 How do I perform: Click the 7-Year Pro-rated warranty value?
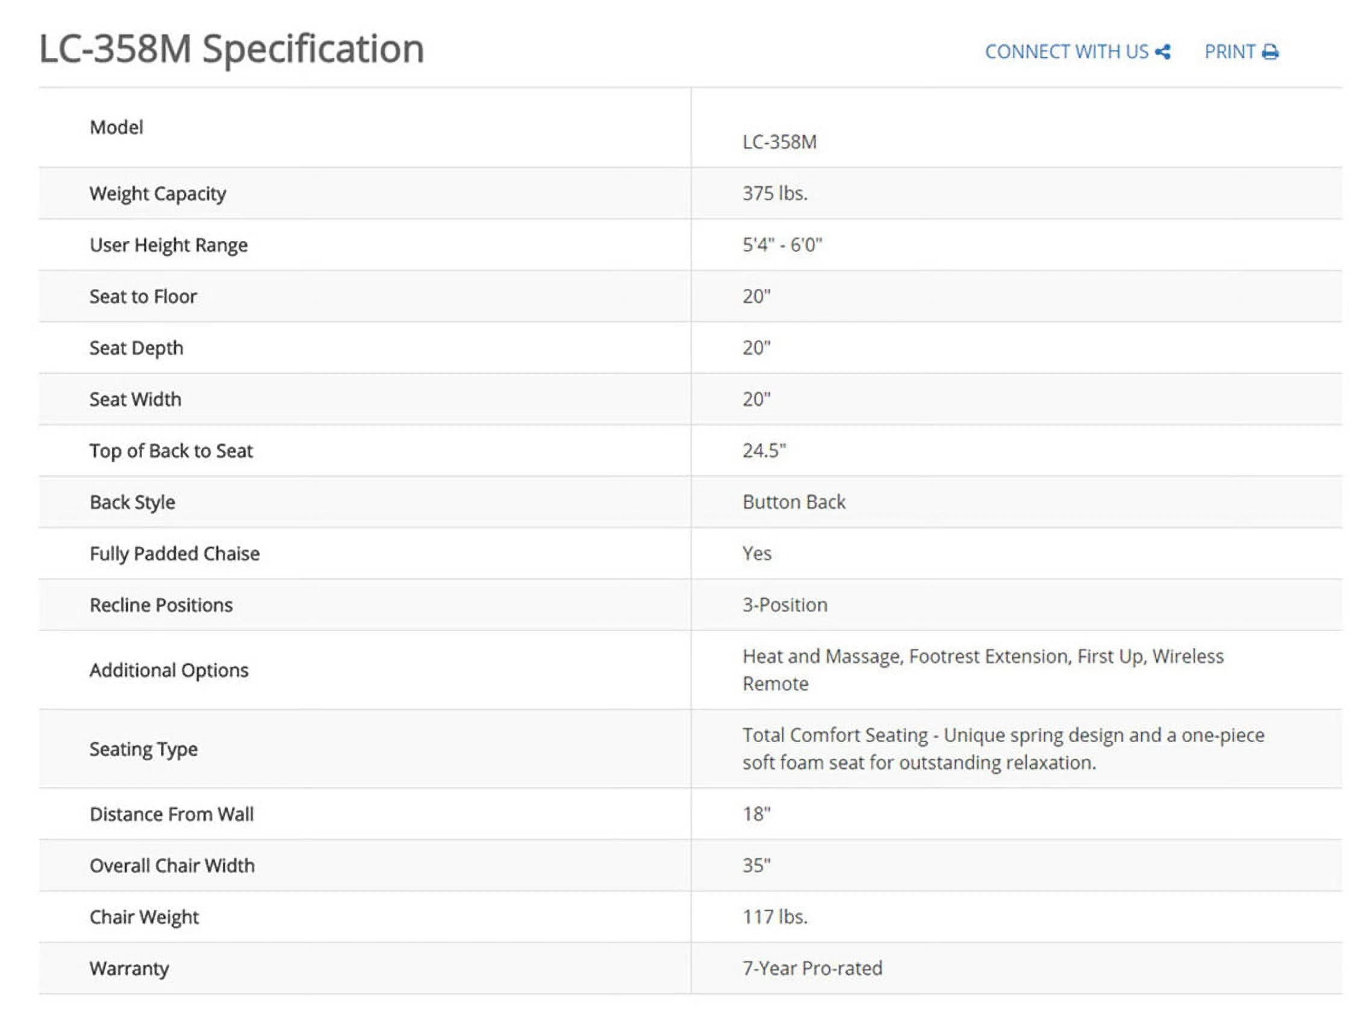coord(812,969)
